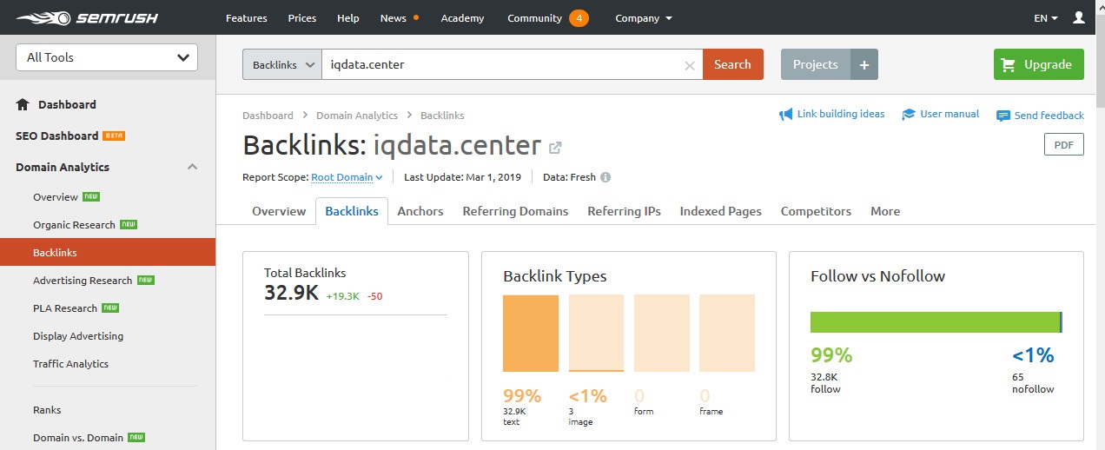Image resolution: width=1105 pixels, height=450 pixels.
Task: Open Domain vs. Domain in sidebar
Action: pyautogui.click(x=78, y=438)
